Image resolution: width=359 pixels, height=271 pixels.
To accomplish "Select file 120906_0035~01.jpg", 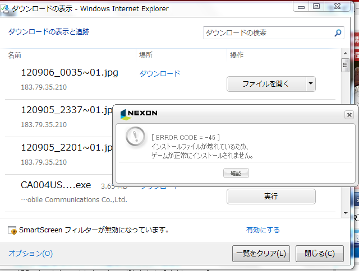I will [70, 73].
